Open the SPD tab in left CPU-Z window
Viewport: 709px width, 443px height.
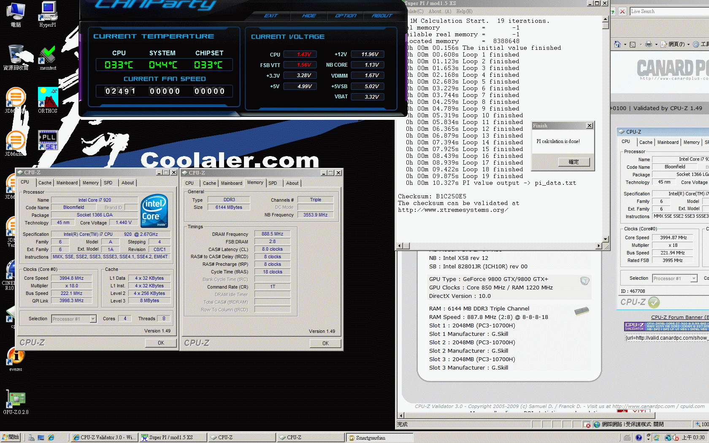pyautogui.click(x=108, y=183)
